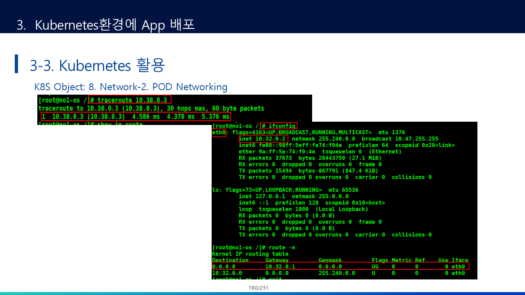
Task: Click 'UG' flag in the default route row
Action: 375,267
